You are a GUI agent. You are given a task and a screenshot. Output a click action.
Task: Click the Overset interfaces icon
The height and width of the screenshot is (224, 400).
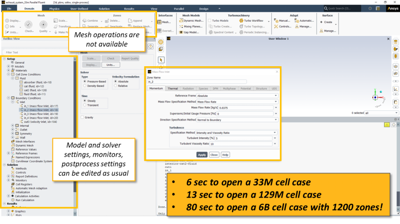click(x=159, y=31)
